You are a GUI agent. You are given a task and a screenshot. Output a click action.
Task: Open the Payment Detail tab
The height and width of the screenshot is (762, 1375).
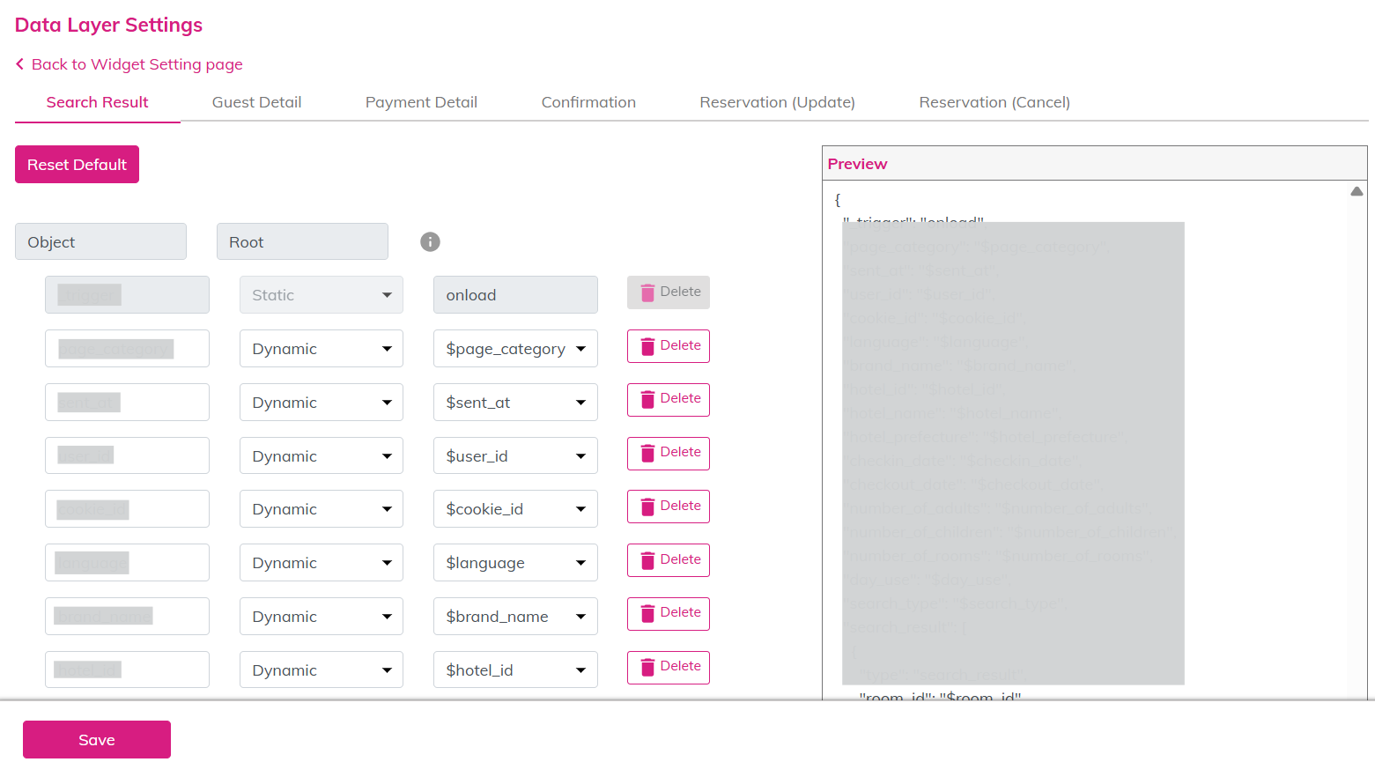pos(421,102)
